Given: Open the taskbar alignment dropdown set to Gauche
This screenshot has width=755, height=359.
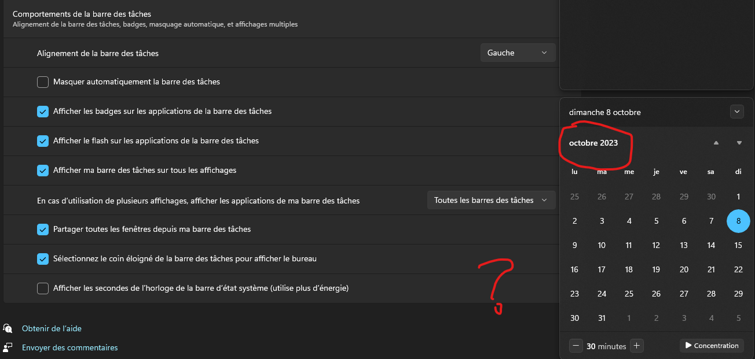Looking at the screenshot, I should (517, 52).
